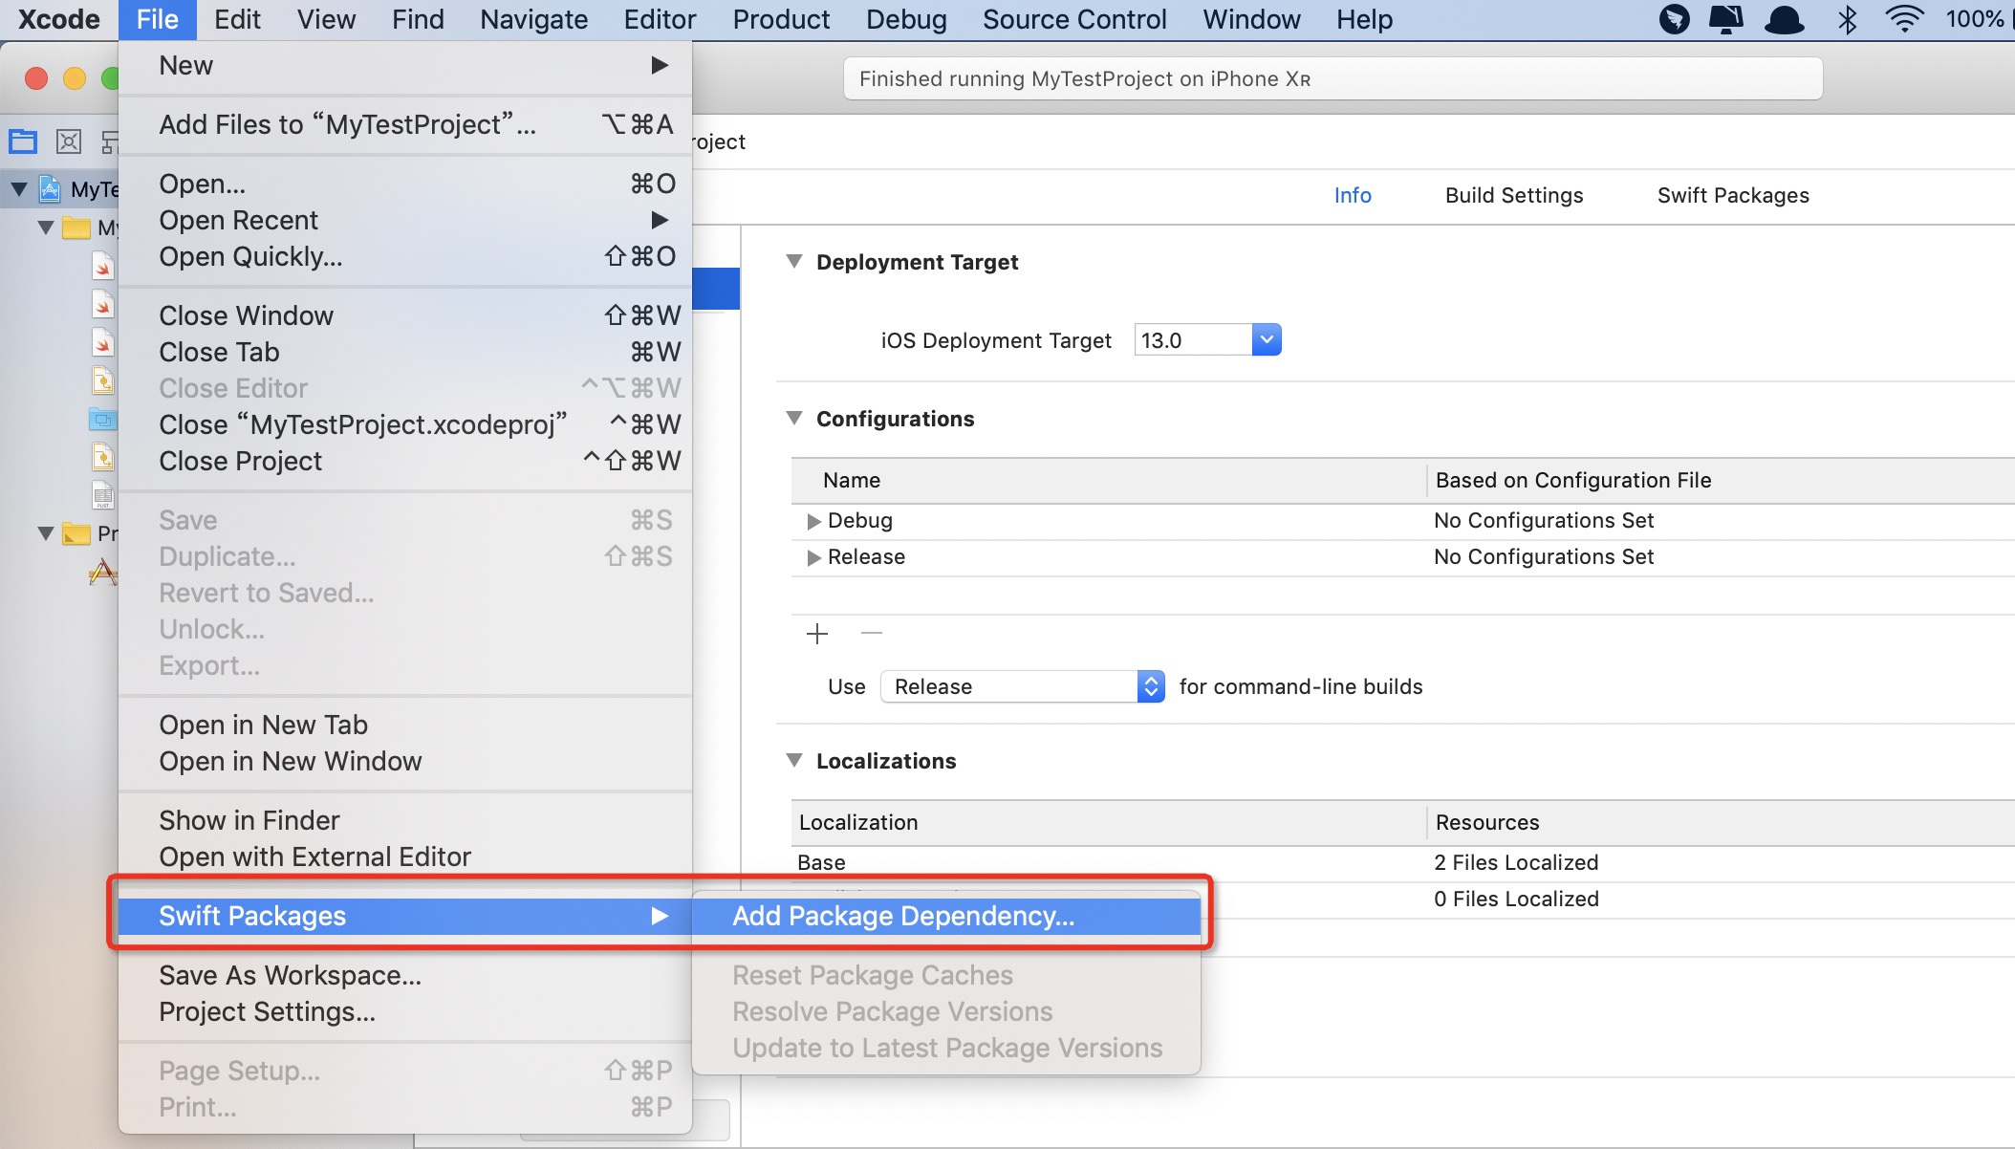Click the Based on Configuration File column header
Screen dimensions: 2015x1149
[1573, 480]
